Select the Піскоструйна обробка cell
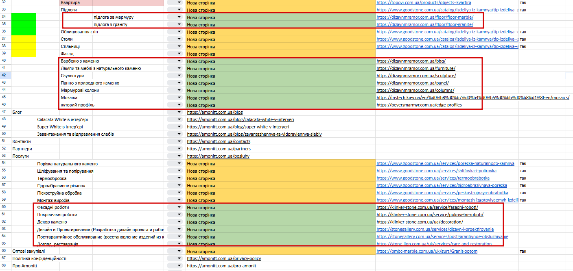The image size is (573, 271). tap(59, 193)
